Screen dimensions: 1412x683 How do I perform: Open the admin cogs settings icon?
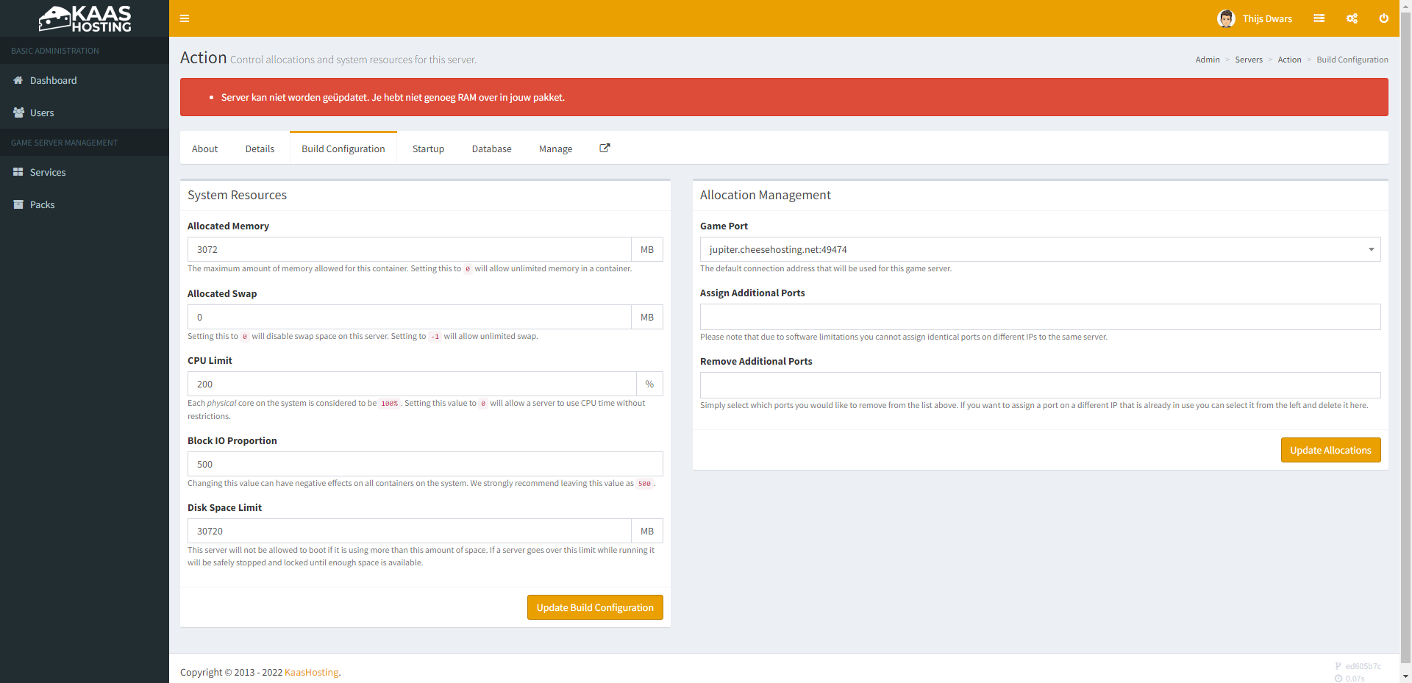pos(1352,18)
